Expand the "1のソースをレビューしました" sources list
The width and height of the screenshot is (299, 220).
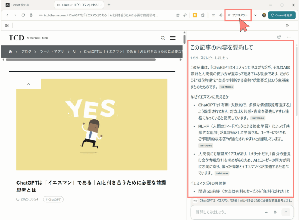[x=209, y=58]
